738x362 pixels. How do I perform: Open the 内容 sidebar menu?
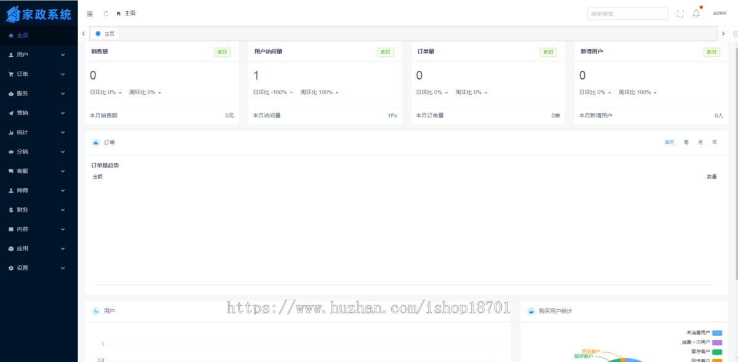39,229
